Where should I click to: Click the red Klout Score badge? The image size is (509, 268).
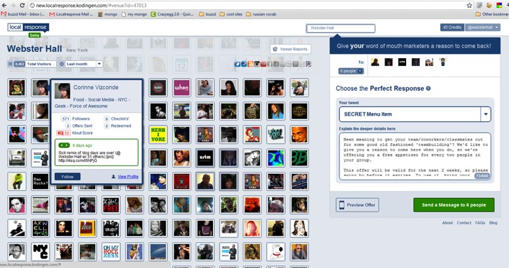point(64,133)
